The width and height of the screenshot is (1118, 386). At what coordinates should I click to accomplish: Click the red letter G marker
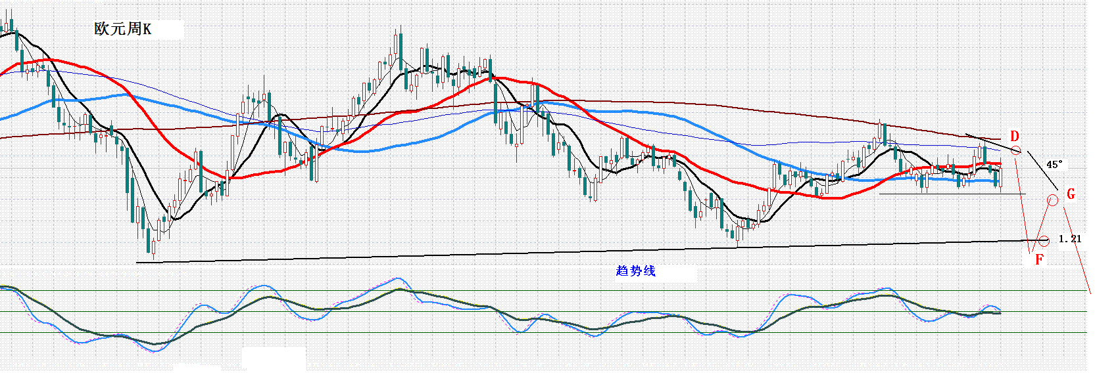1071,194
